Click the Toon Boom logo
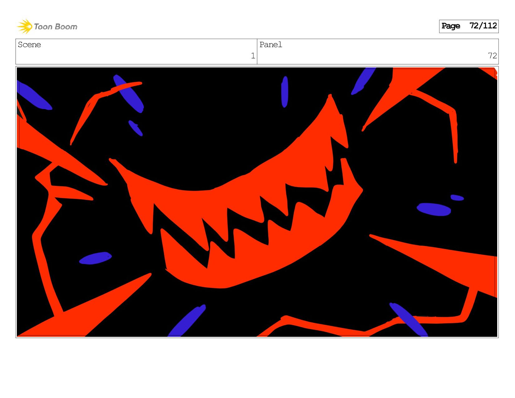Viewport: 515px width, 398px height. pos(47,27)
